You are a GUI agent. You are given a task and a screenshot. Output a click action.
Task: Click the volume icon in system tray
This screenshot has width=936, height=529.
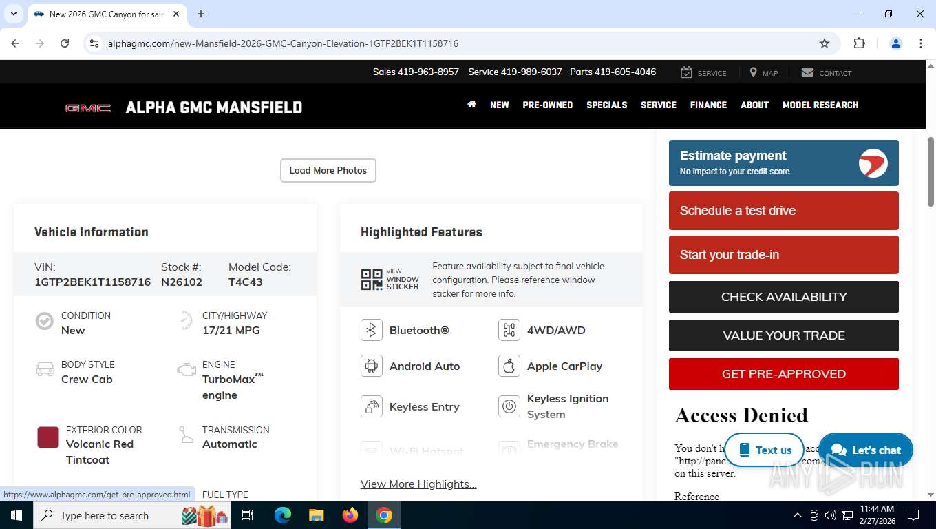click(831, 515)
